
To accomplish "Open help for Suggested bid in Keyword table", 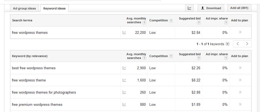I will tap(199, 58).
